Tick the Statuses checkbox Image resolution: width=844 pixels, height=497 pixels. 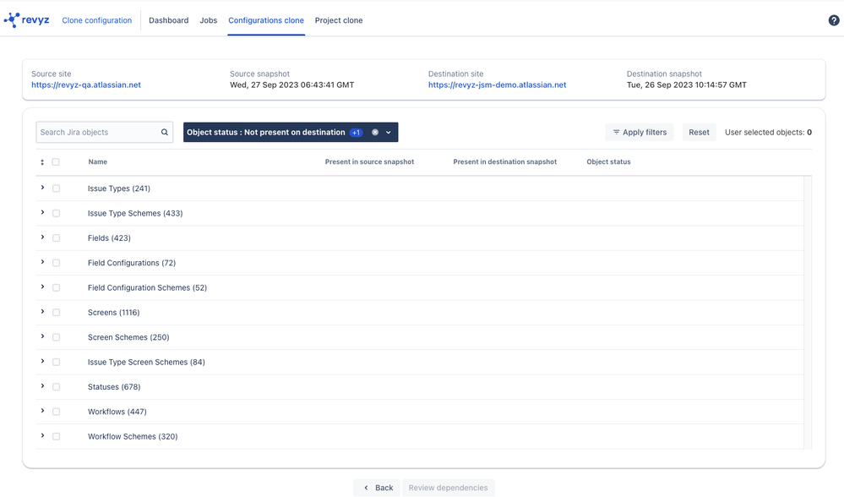pyautogui.click(x=56, y=386)
